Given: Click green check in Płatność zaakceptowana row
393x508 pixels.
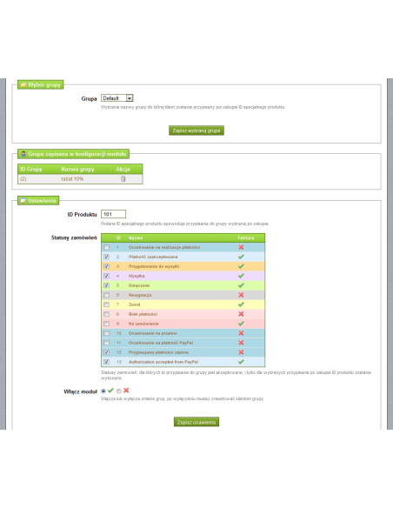Looking at the screenshot, I should (241, 257).
